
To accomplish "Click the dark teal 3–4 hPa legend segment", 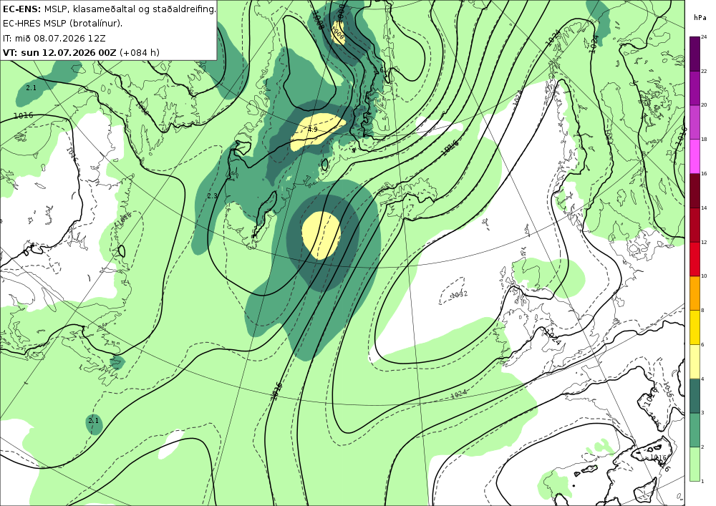I will (695, 396).
